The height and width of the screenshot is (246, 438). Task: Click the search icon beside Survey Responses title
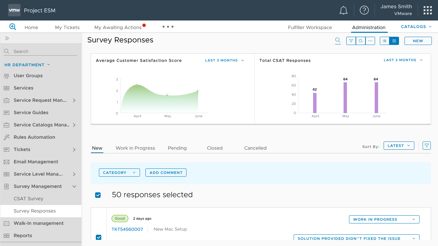[338, 41]
